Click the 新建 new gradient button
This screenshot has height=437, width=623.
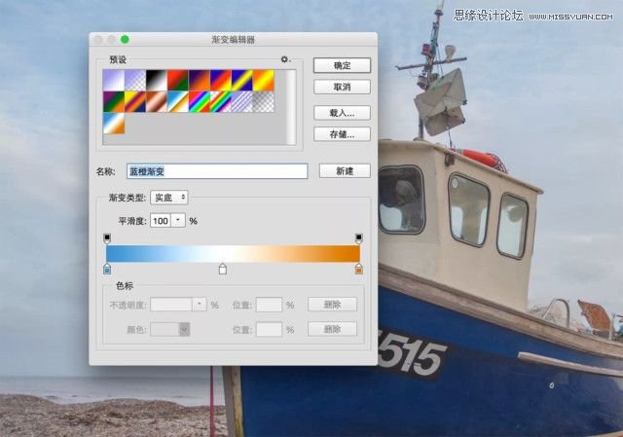pyautogui.click(x=345, y=171)
